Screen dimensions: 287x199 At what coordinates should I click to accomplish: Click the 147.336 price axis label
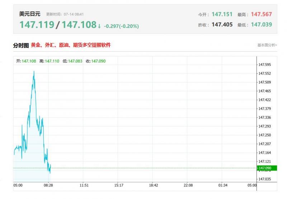coord(264,117)
